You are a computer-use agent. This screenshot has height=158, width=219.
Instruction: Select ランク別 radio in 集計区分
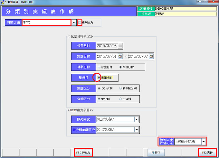click(x=99, y=88)
